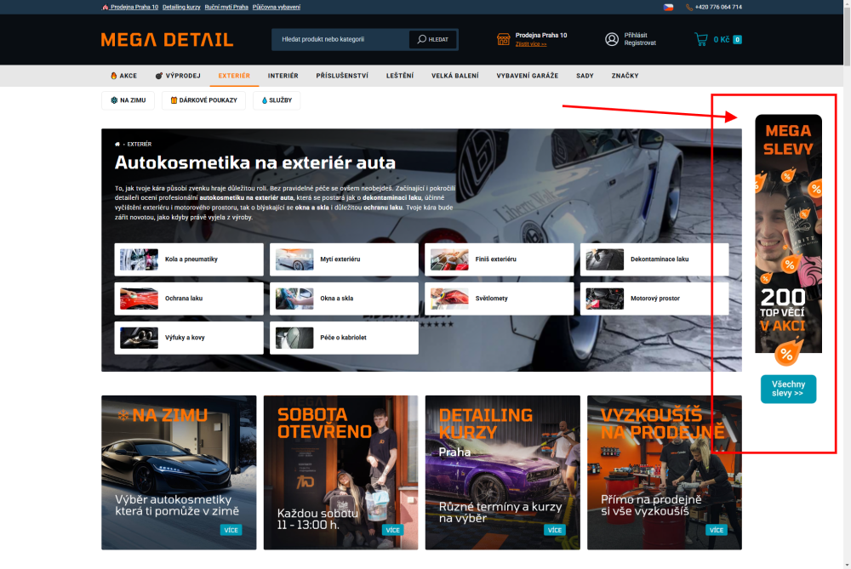Open the Interiér menu item

(283, 76)
